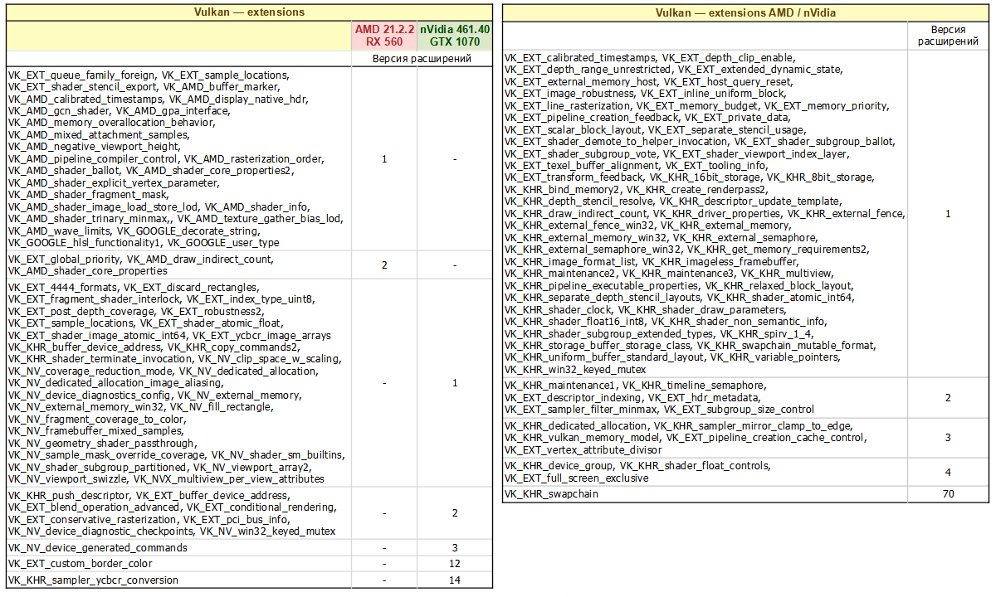Click VK_NVX_multiview_per_view_attributes extension name
Image resolution: width=996 pixels, height=597 pixels.
click(229, 479)
